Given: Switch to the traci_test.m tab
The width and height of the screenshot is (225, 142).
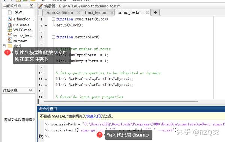Looking at the screenshot, I should (96, 13).
